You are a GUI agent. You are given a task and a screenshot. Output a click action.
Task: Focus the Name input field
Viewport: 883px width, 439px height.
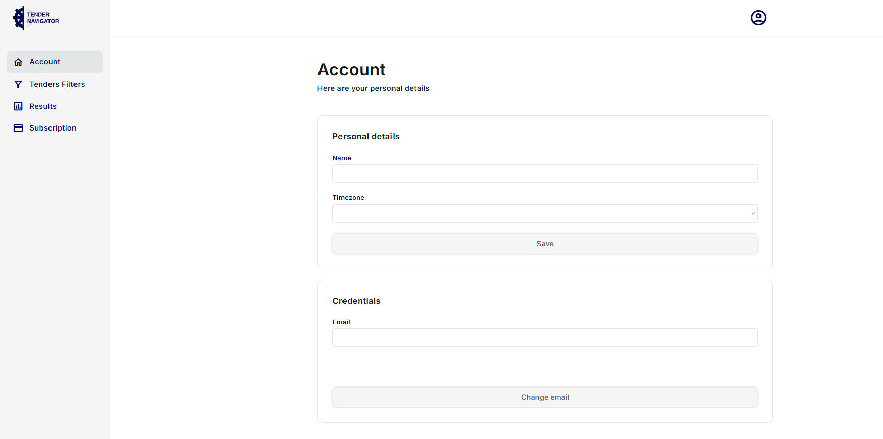[545, 173]
